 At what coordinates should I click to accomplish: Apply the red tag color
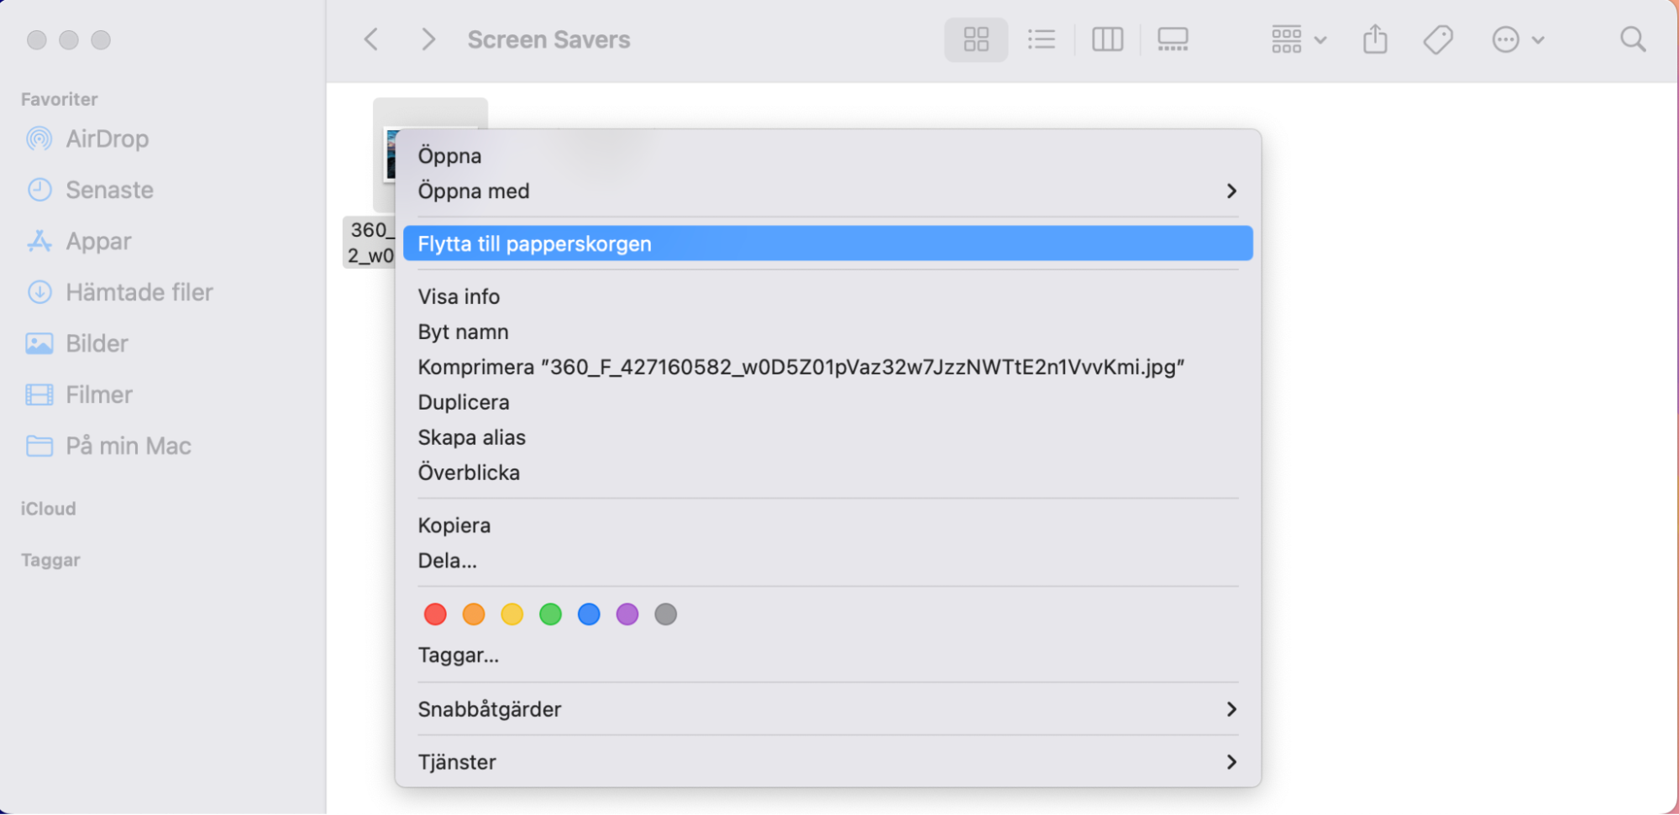[435, 614]
